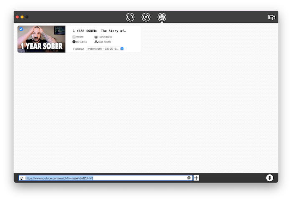
Task: Clear the URL with the x button
Action: [x=189, y=178]
